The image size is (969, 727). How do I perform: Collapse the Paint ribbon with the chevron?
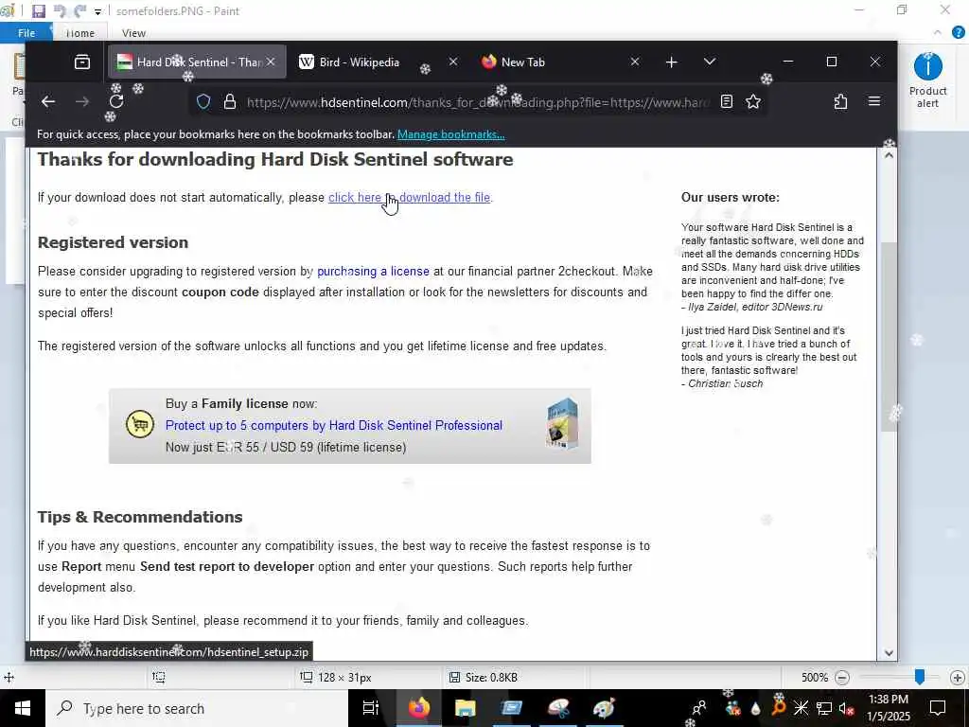pyautogui.click(x=938, y=32)
